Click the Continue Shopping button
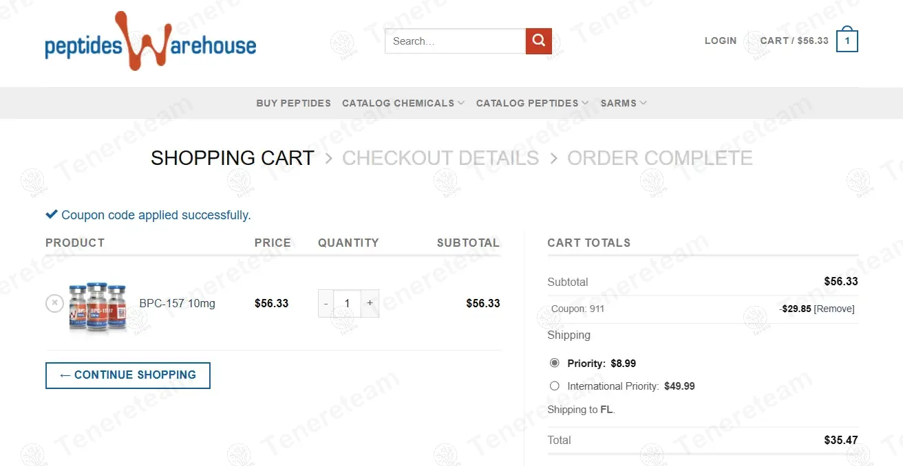The image size is (903, 466). tap(128, 375)
